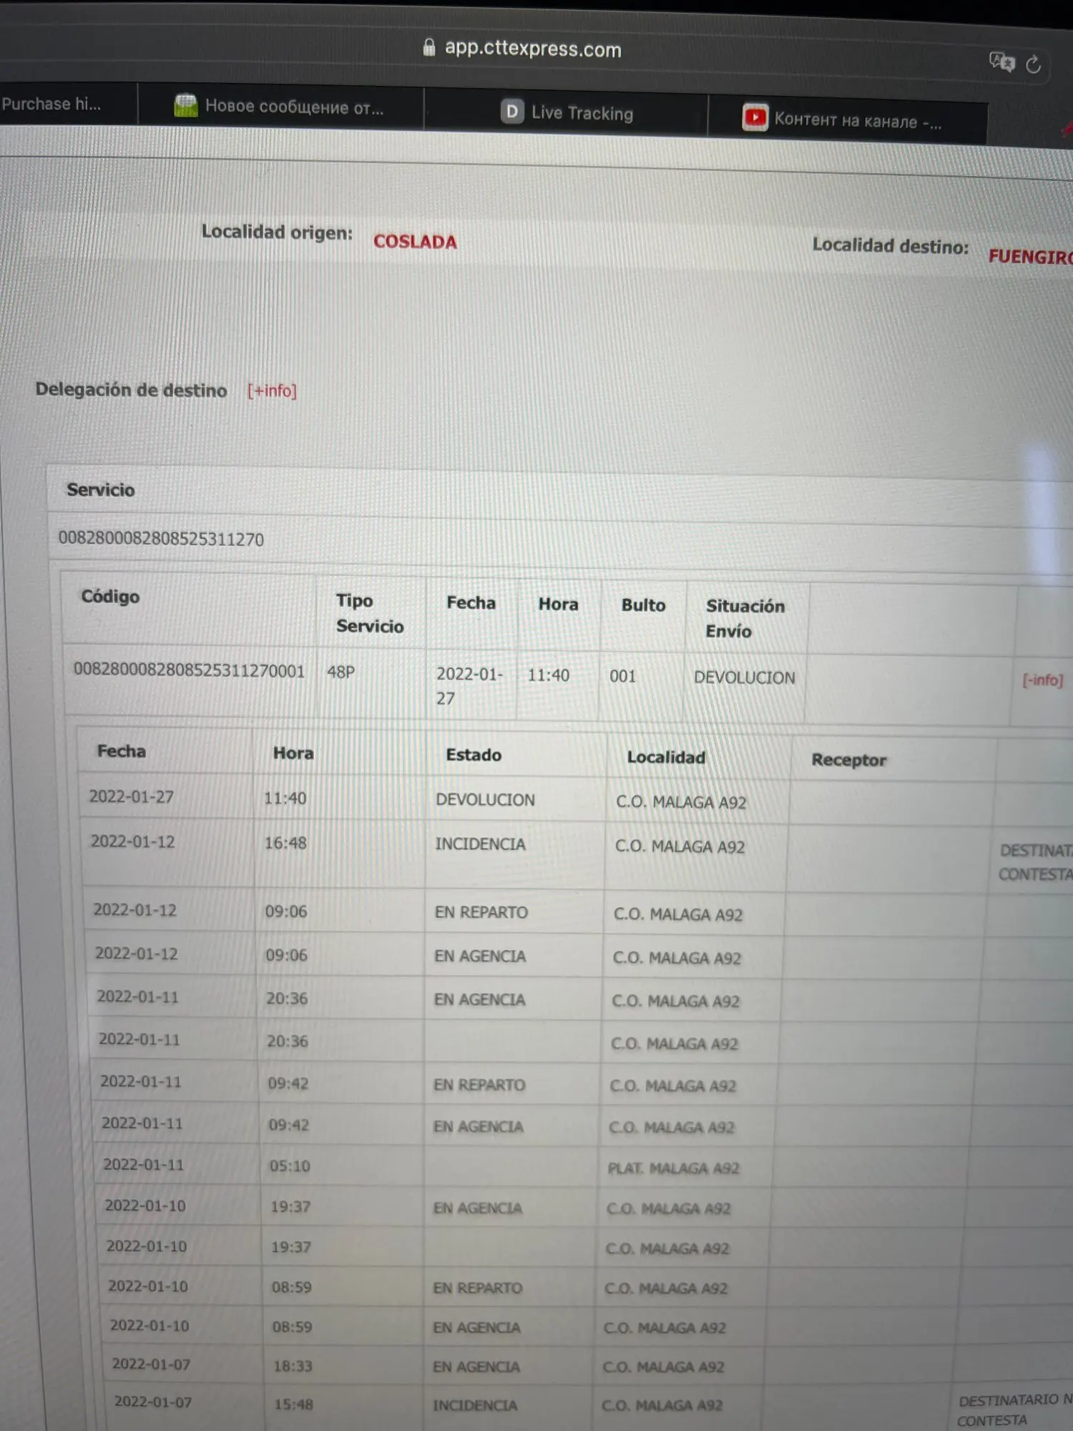
Task: Switch to the Новое сообщение от... tab
Action: [281, 107]
